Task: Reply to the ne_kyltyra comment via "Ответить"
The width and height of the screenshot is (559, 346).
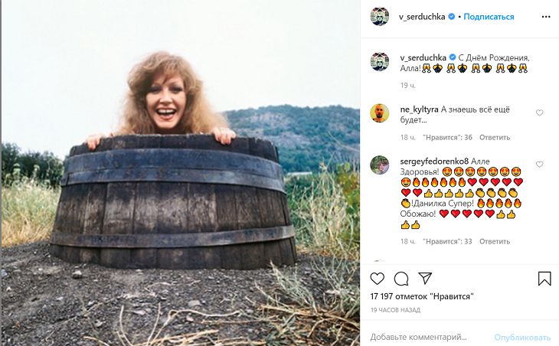Action: click(x=495, y=138)
